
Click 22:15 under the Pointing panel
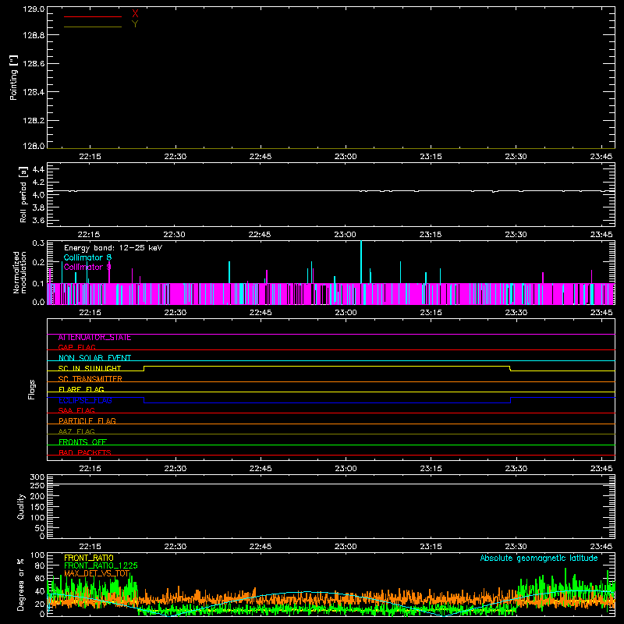90,157
